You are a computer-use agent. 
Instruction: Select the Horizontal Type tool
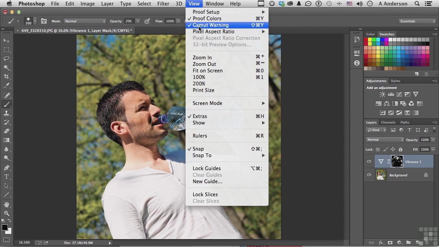[x=7, y=177]
